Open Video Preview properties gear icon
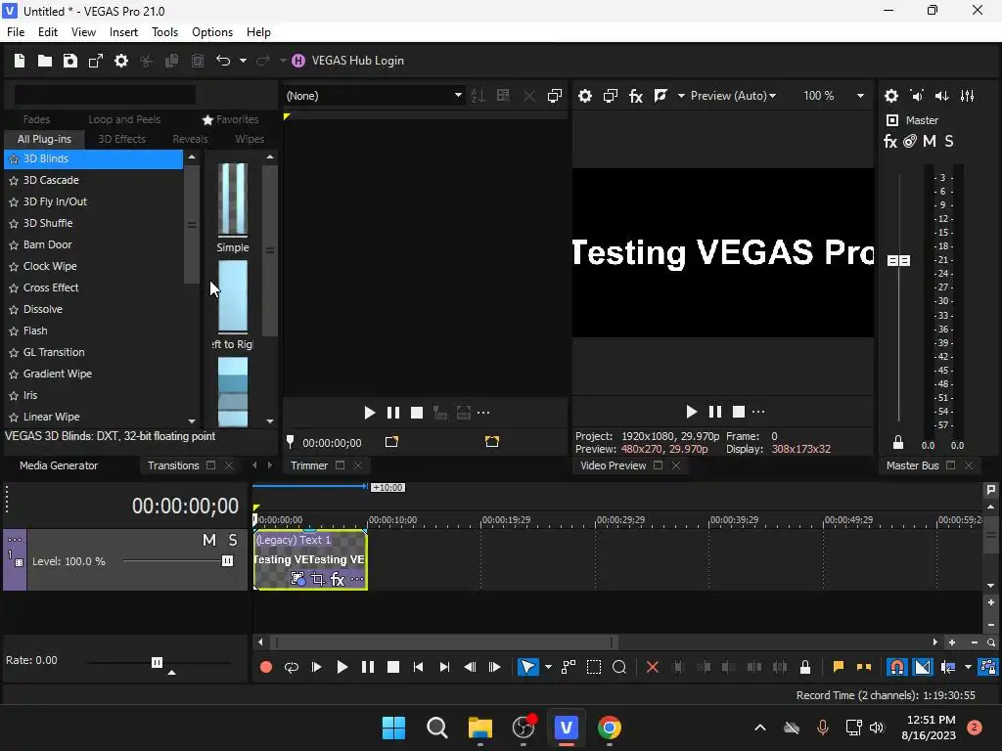 point(585,96)
